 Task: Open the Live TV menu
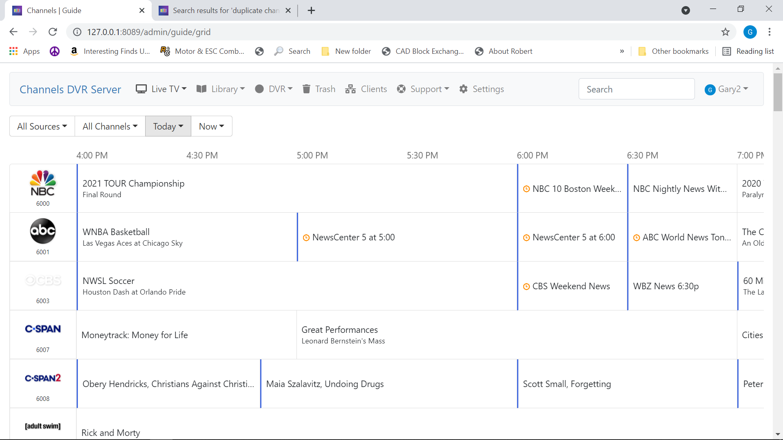click(161, 89)
